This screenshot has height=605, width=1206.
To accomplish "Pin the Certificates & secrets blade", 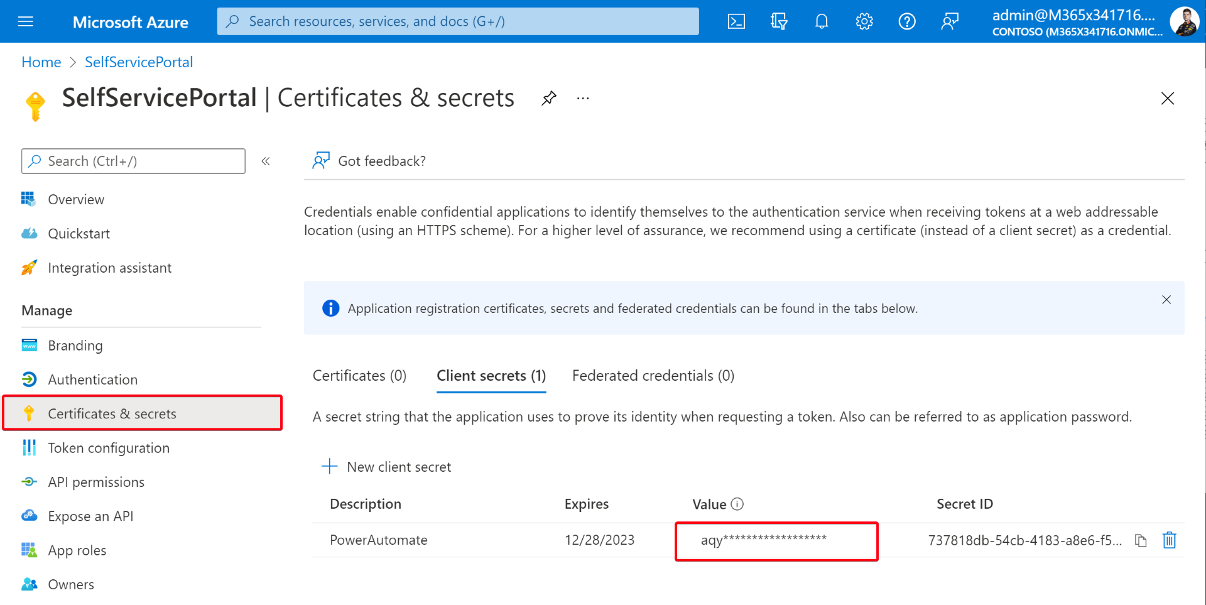I will [549, 98].
